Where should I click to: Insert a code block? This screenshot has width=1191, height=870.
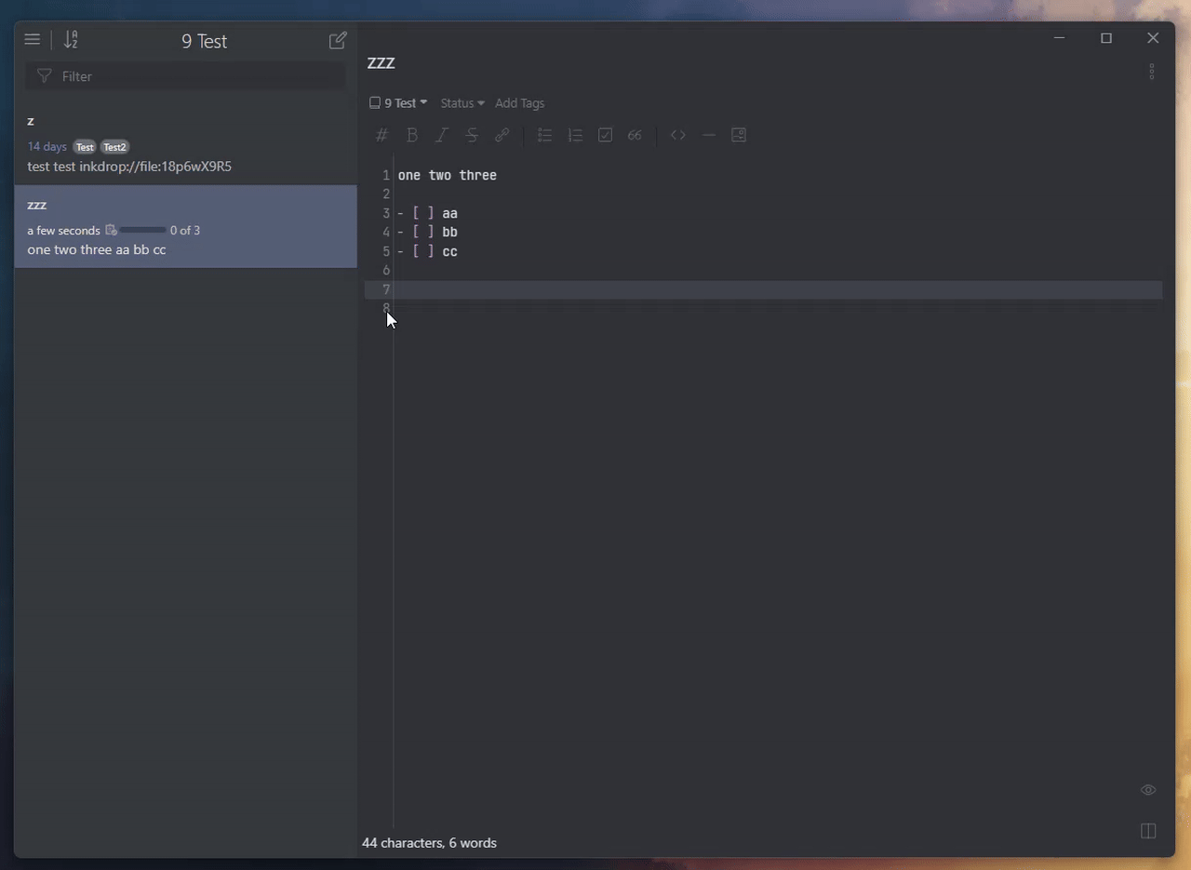[x=678, y=135]
